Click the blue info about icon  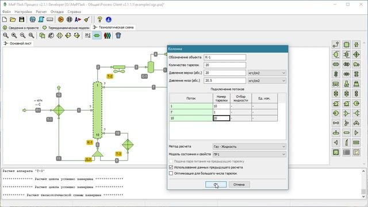coord(109,20)
